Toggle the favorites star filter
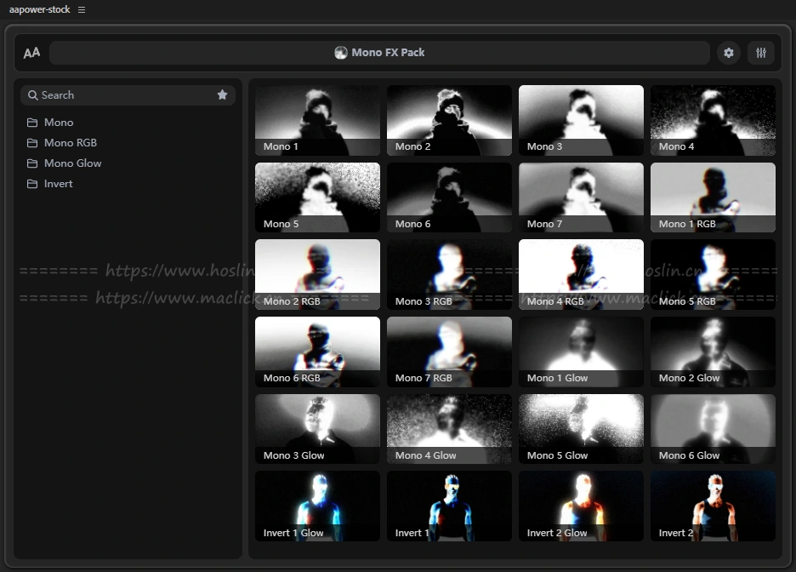796x572 pixels. pyautogui.click(x=222, y=95)
